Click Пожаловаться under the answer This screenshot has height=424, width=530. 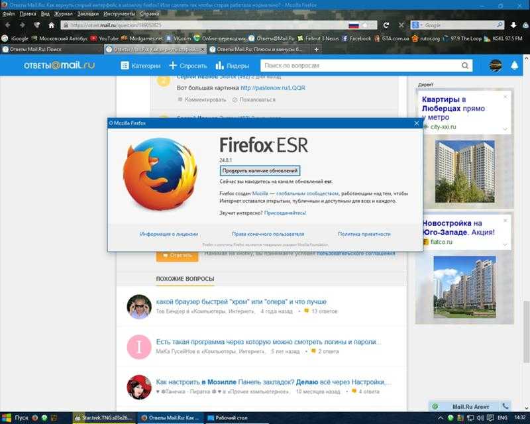coord(254,100)
